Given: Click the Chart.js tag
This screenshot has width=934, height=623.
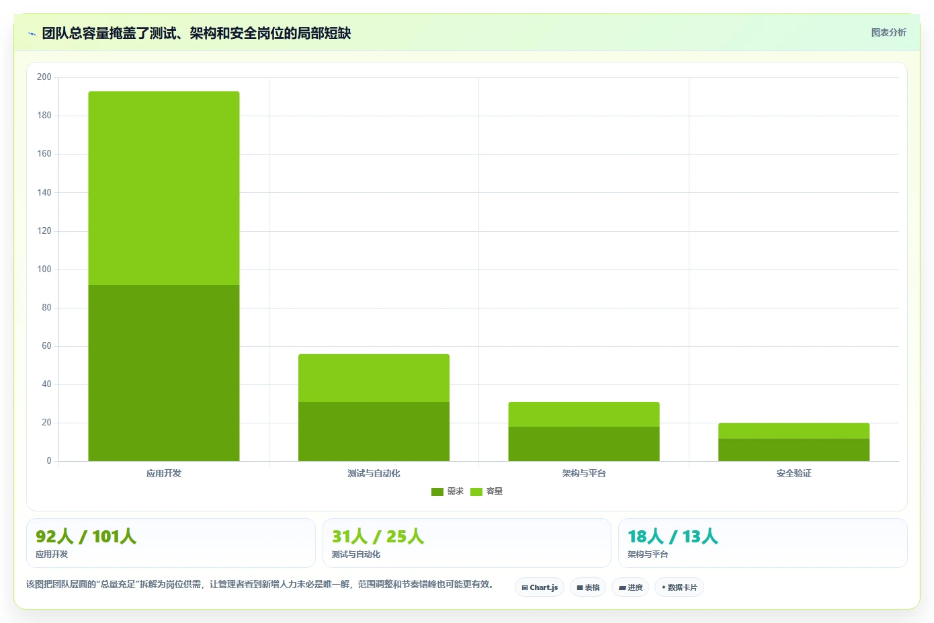Looking at the screenshot, I should (x=540, y=587).
